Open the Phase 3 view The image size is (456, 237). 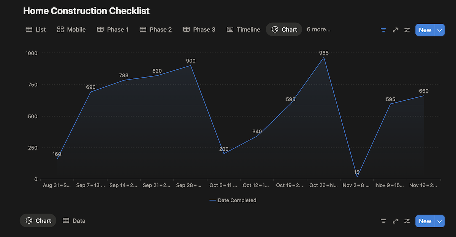pos(199,29)
